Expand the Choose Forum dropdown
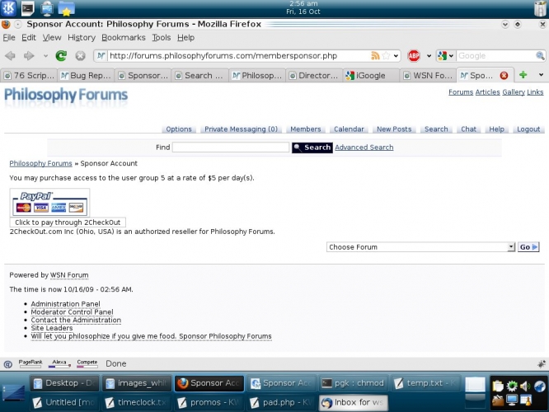 click(511, 247)
